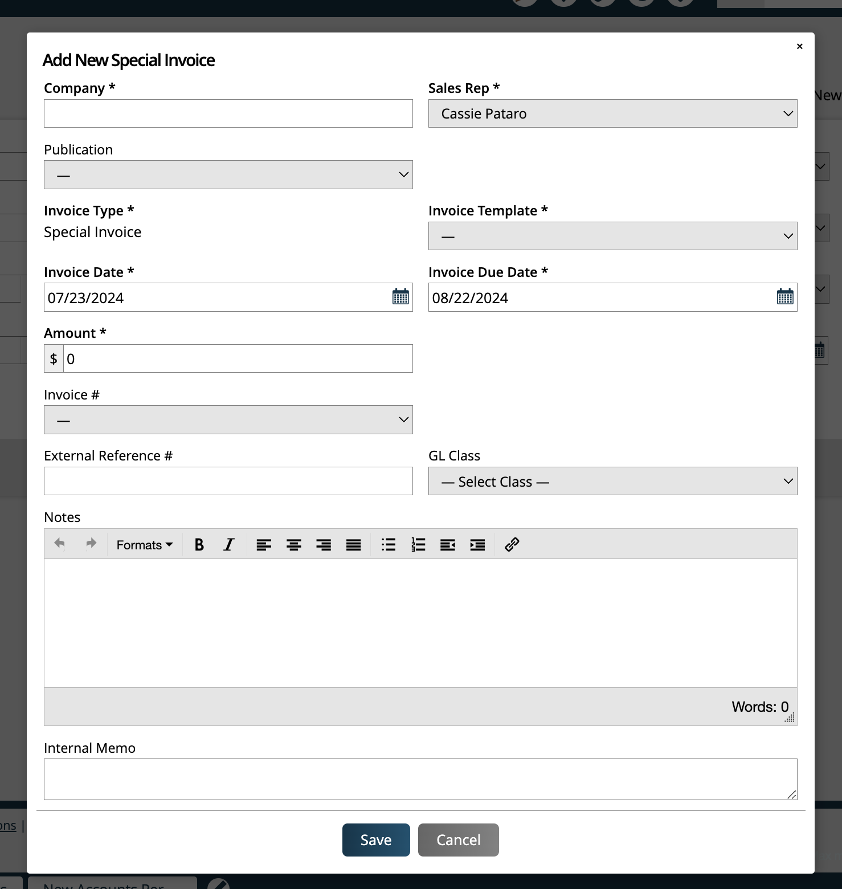
Task: Save the new special invoice
Action: click(x=375, y=839)
